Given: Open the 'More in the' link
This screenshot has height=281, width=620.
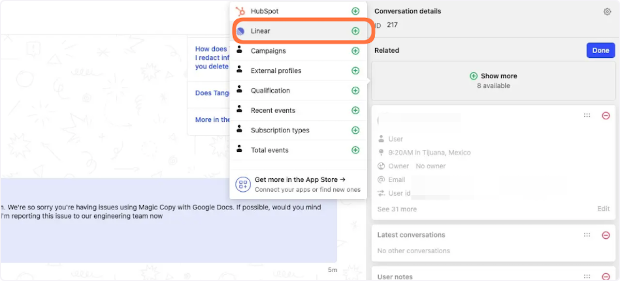Looking at the screenshot, I should (212, 119).
